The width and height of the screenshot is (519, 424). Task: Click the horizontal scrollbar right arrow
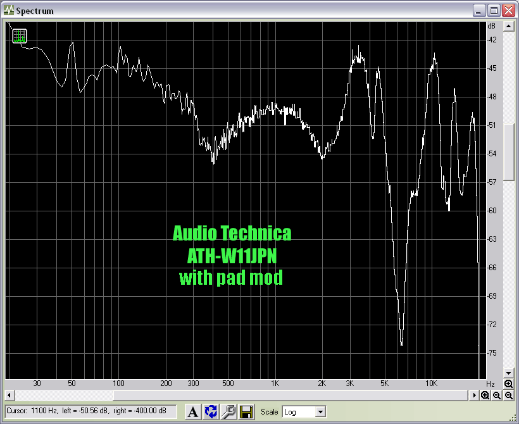tap(474, 395)
